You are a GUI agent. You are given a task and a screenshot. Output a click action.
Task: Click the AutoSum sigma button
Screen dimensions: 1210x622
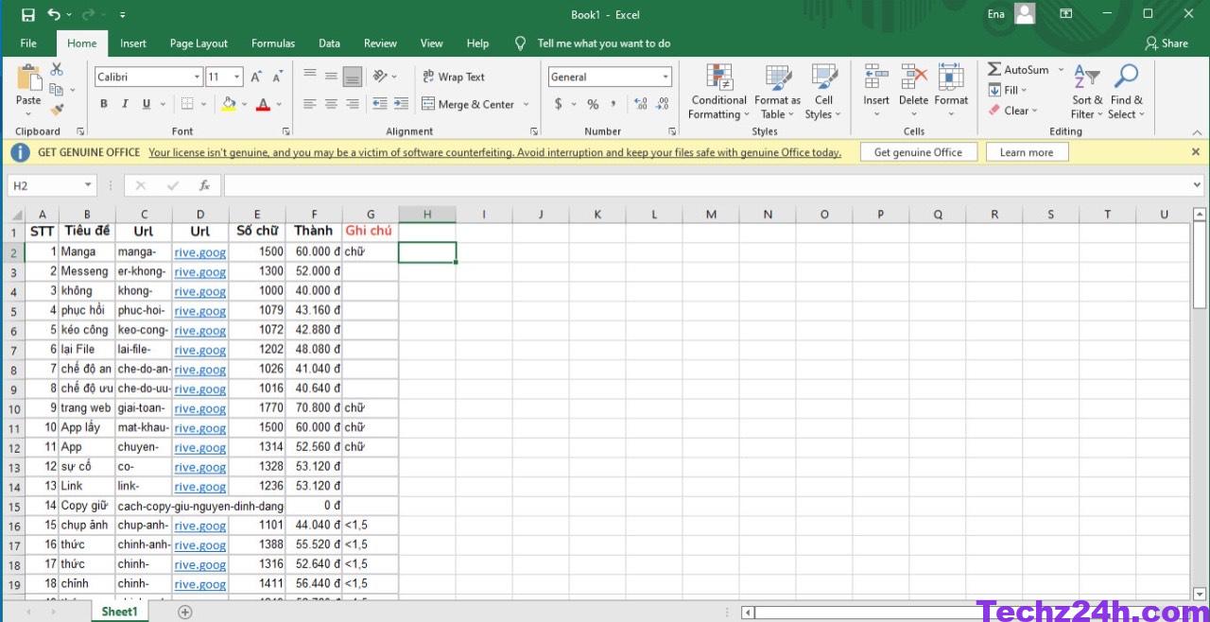1019,70
